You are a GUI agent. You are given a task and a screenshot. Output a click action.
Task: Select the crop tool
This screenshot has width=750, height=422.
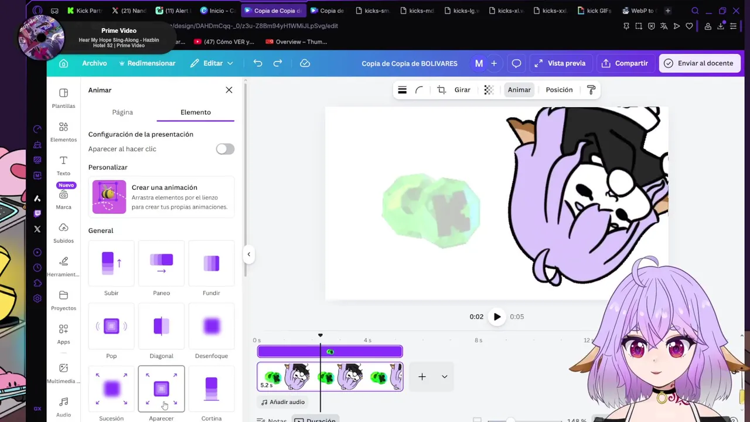click(x=441, y=90)
